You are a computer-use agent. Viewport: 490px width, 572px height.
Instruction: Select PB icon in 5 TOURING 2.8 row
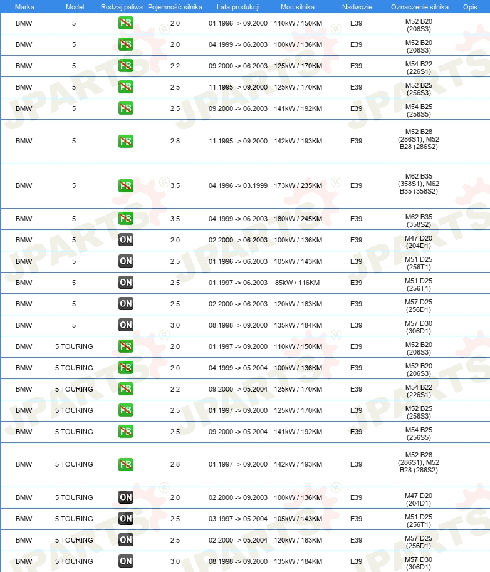pos(125,464)
